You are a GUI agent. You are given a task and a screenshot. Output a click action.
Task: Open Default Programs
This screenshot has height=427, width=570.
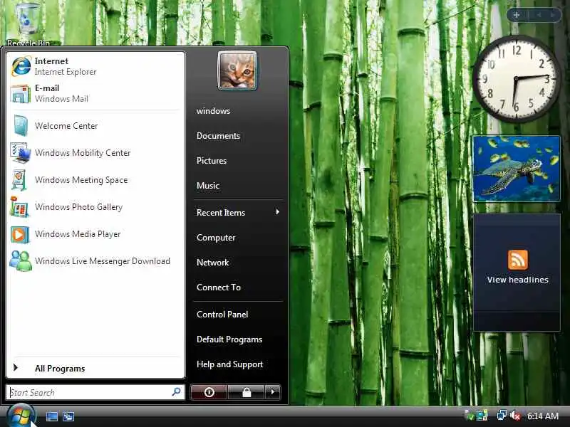[229, 339]
